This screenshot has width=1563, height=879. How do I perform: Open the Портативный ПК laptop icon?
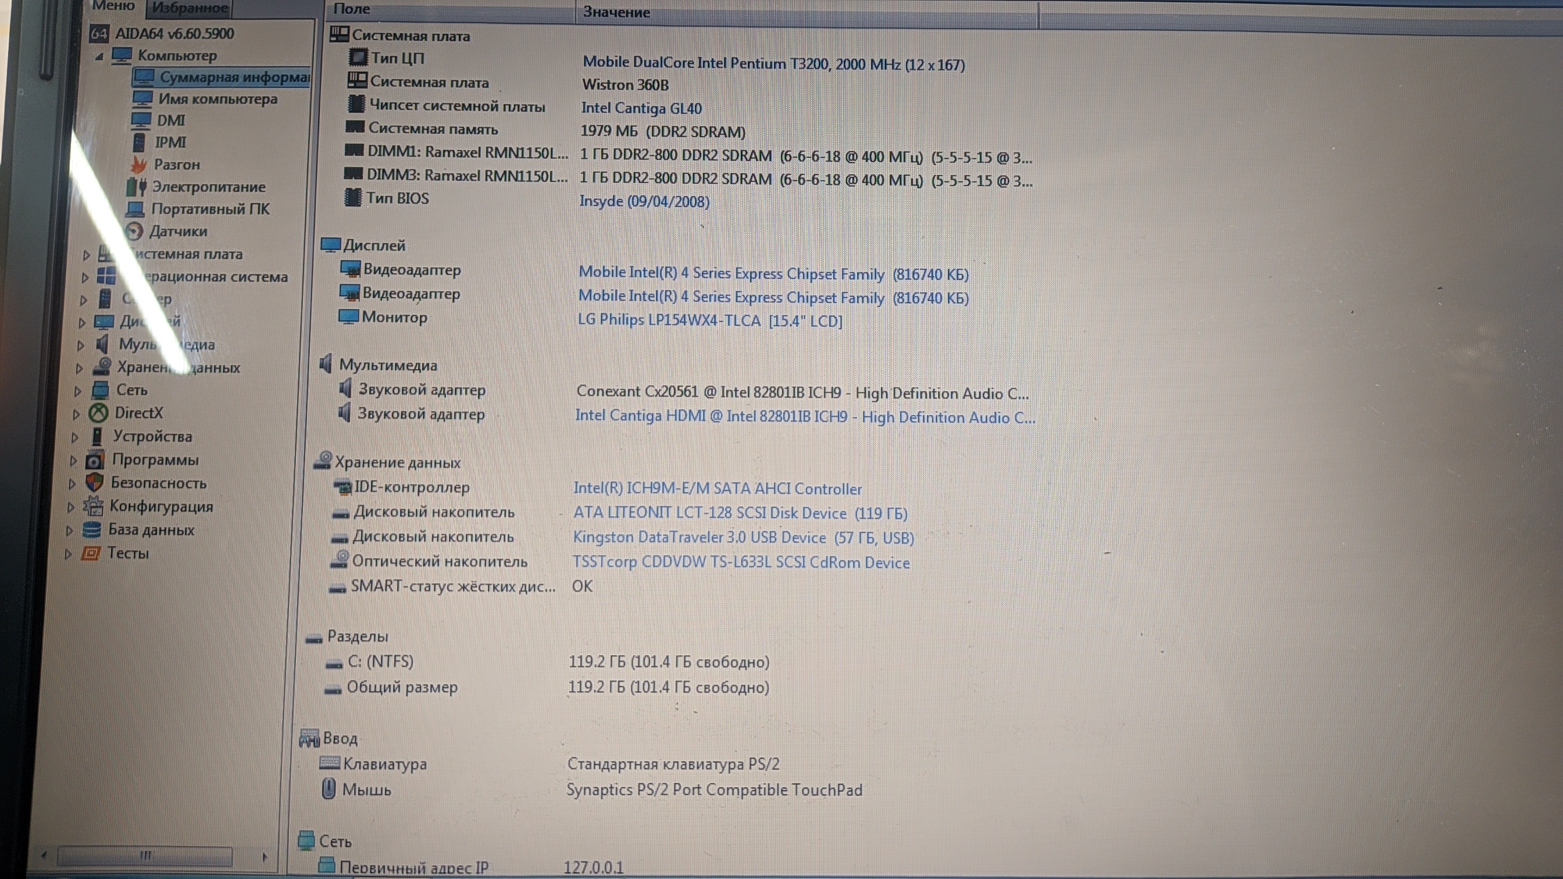(x=135, y=209)
